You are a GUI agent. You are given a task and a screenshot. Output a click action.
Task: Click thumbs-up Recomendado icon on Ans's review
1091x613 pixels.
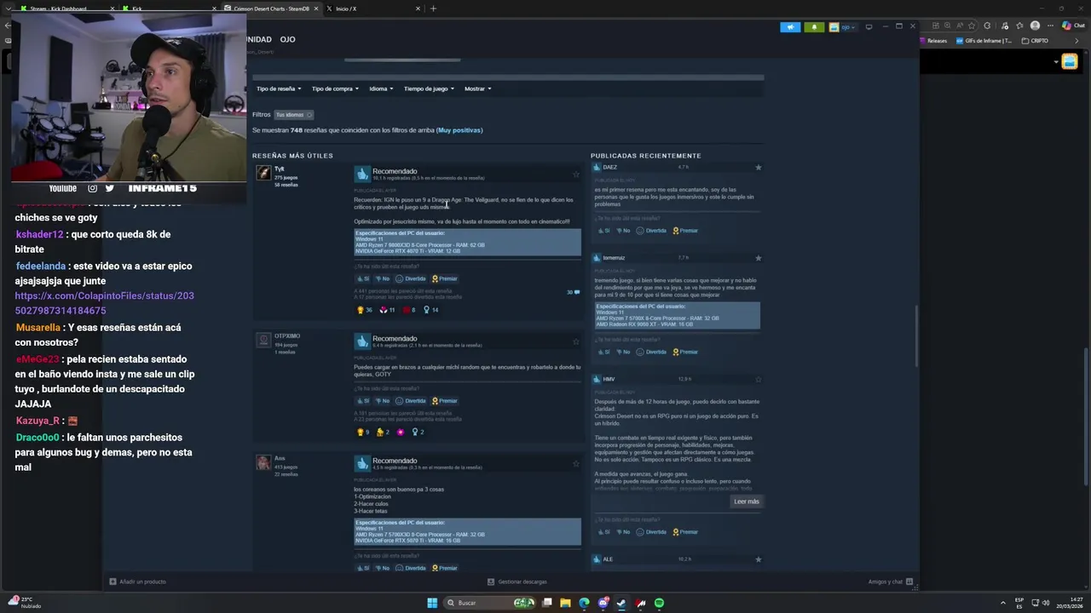(x=362, y=463)
